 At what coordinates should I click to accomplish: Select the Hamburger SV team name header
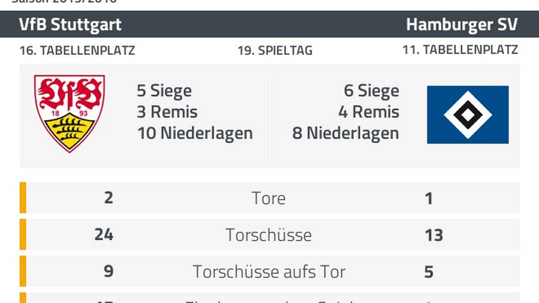pos(462,25)
